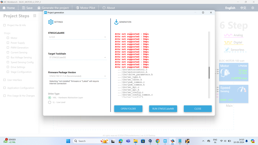
Task: Open STM32CubeMX MX icon in taskbar
Action: [165, 141]
